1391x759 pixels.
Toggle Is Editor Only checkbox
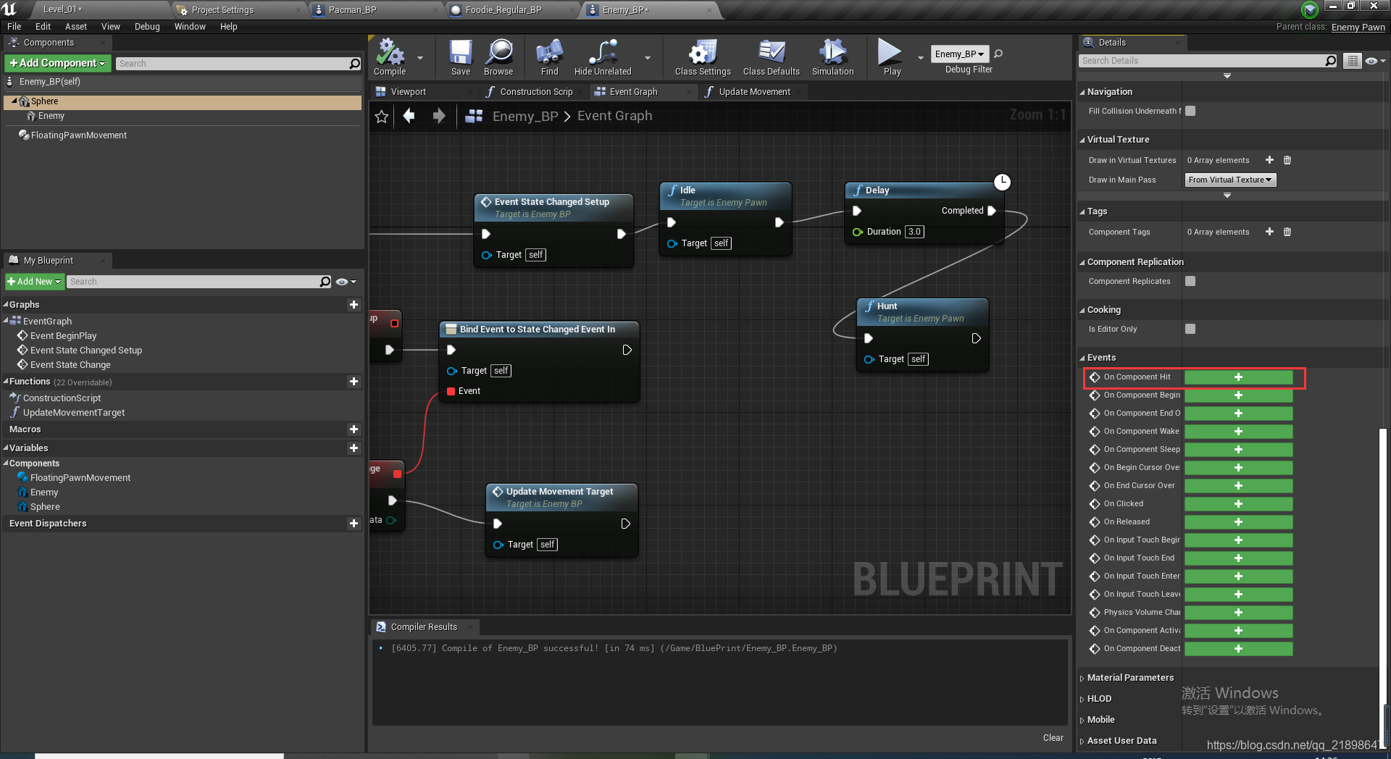1190,329
